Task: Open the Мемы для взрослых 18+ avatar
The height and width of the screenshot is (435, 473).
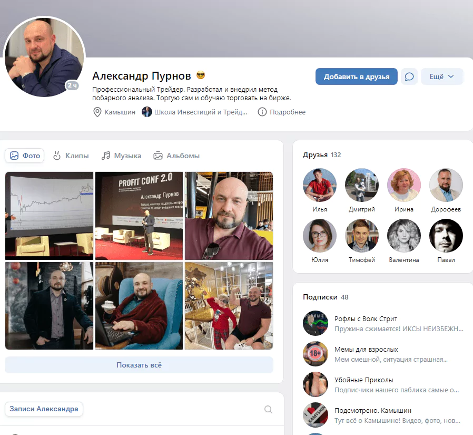Action: click(315, 354)
